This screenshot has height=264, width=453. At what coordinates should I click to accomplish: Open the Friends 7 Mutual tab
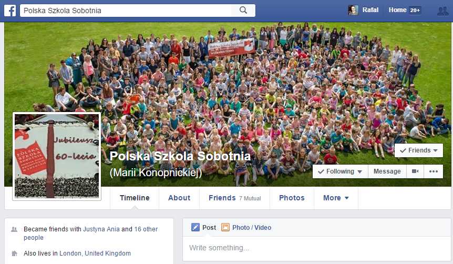pyautogui.click(x=234, y=198)
